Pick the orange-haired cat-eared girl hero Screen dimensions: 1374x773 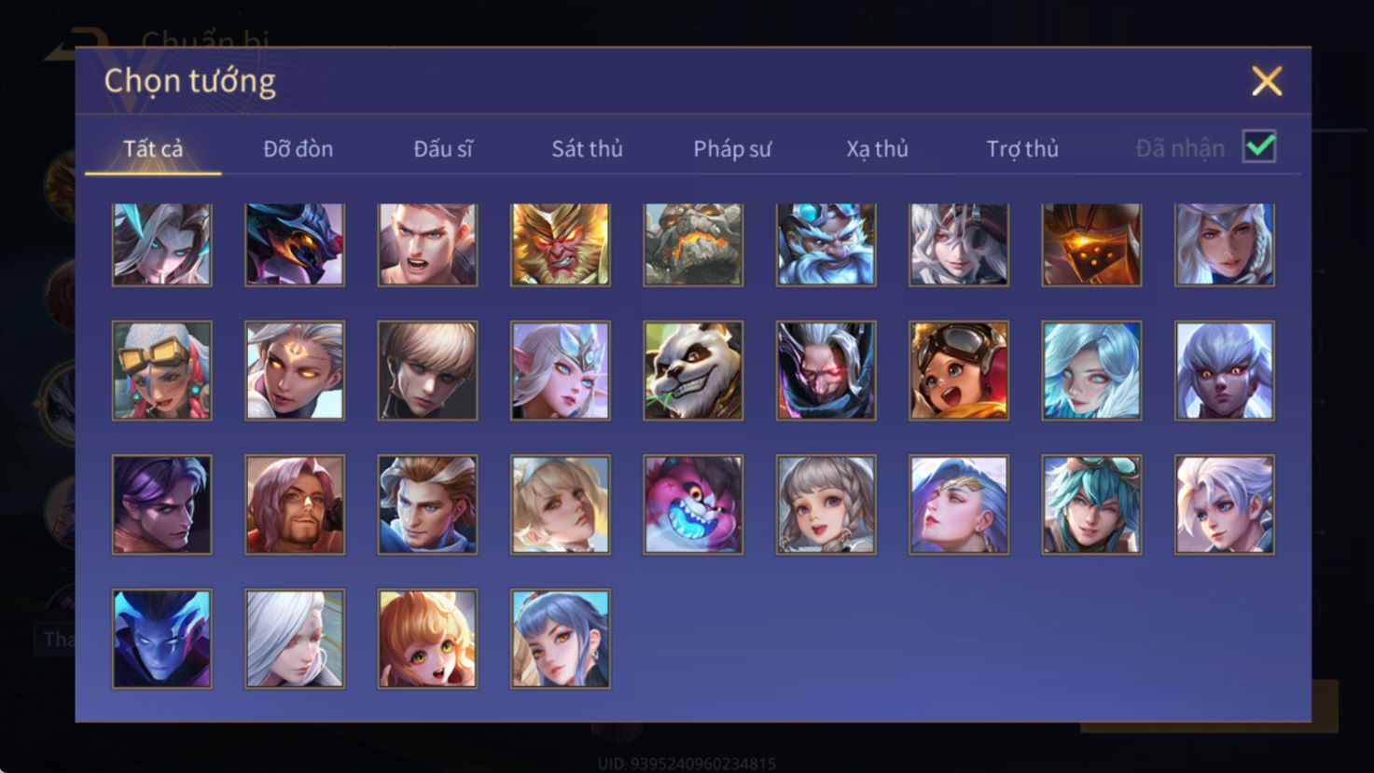[x=427, y=639]
